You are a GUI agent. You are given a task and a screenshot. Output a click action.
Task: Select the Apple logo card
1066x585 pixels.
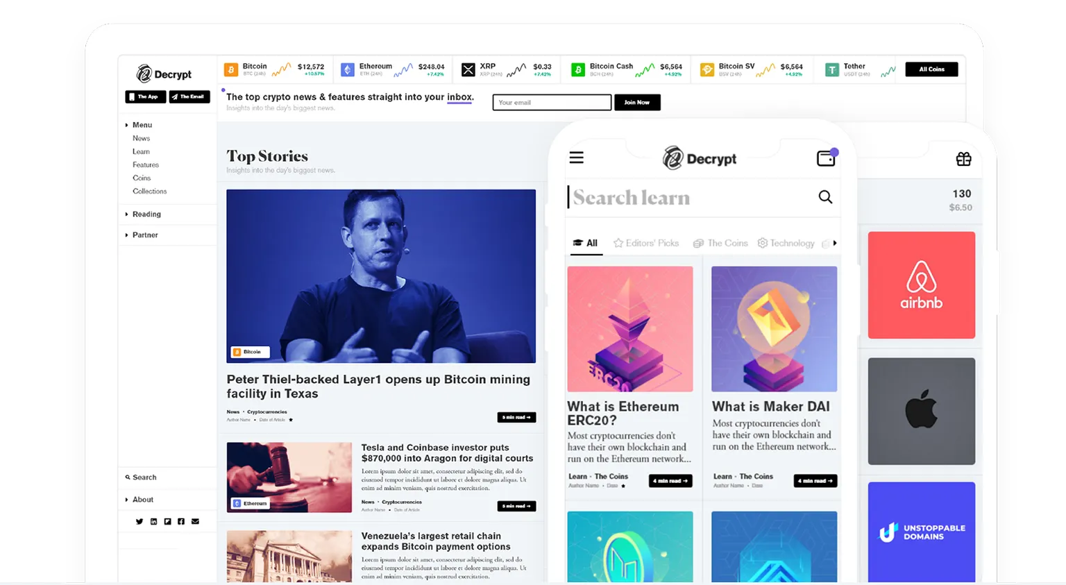tap(922, 411)
